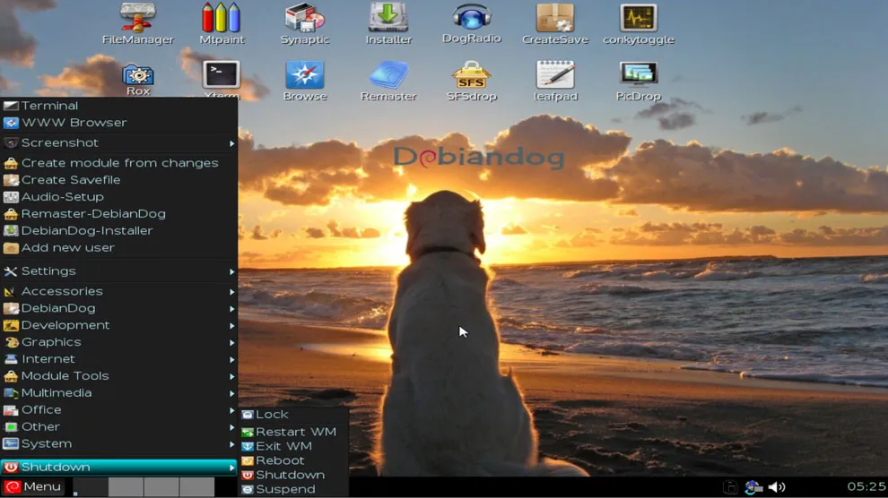The image size is (888, 498).
Task: Click Add new user entry
Action: pos(68,248)
